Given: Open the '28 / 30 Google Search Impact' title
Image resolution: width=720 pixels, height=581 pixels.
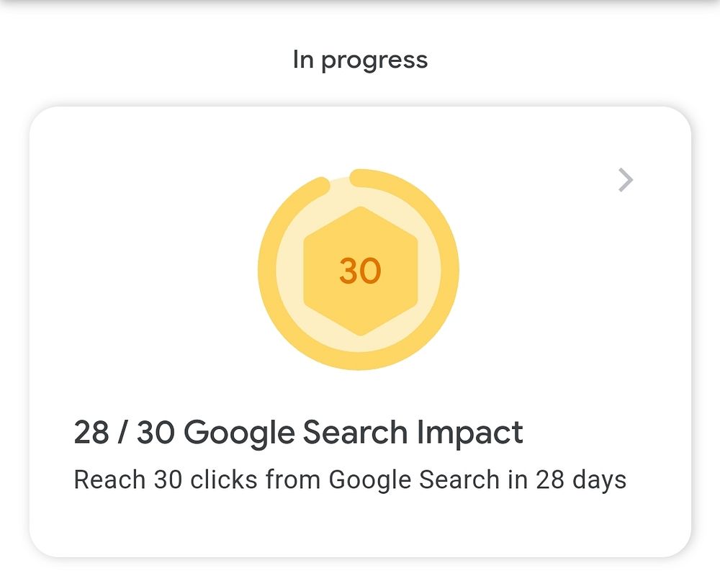Looking at the screenshot, I should pyautogui.click(x=298, y=433).
